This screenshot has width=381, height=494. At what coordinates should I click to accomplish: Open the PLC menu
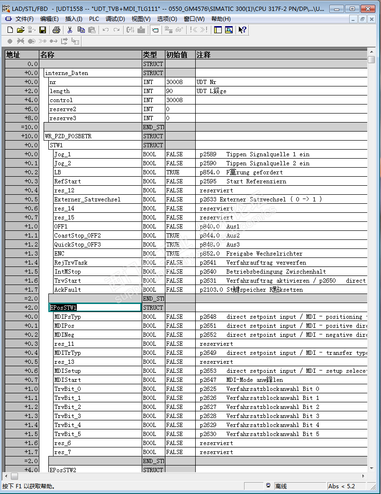(94, 19)
